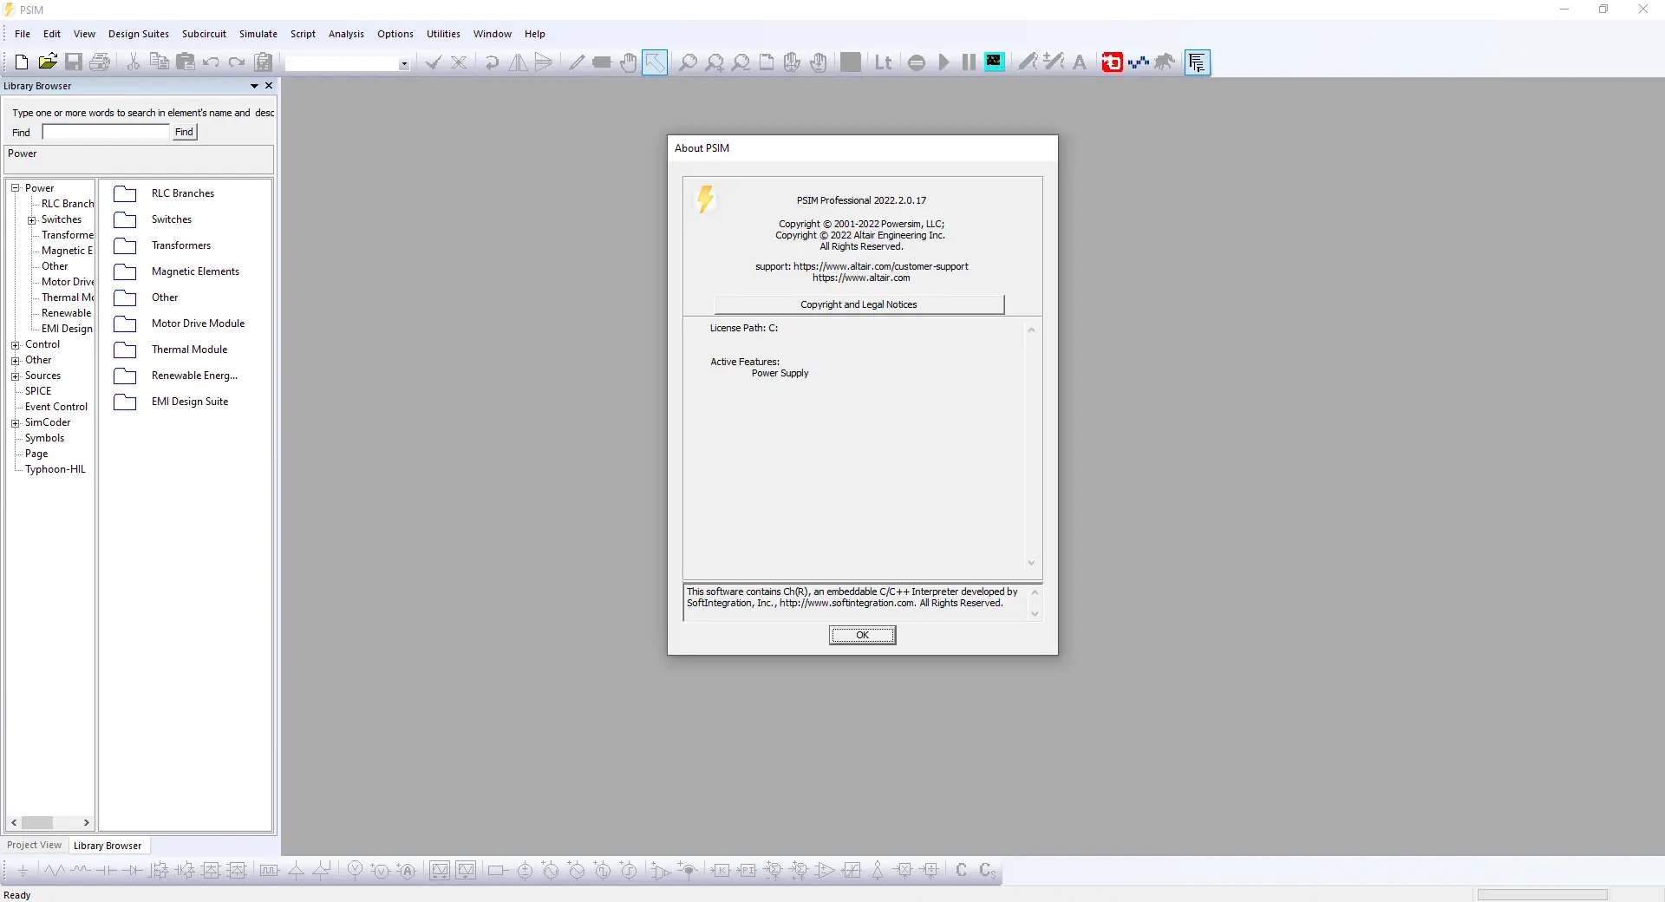The height and width of the screenshot is (902, 1665).
Task: Open the Analysis menu
Action: 346,34
